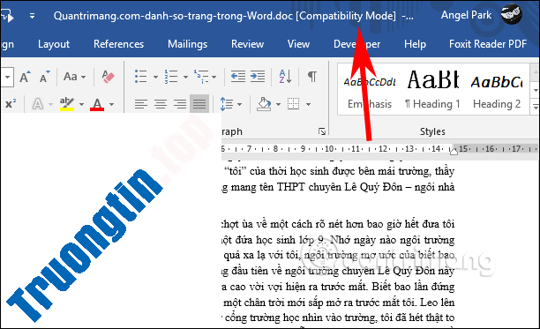540x329 pixels.
Task: Expand Line Spacing dropdown arrow
Action: click(239, 104)
